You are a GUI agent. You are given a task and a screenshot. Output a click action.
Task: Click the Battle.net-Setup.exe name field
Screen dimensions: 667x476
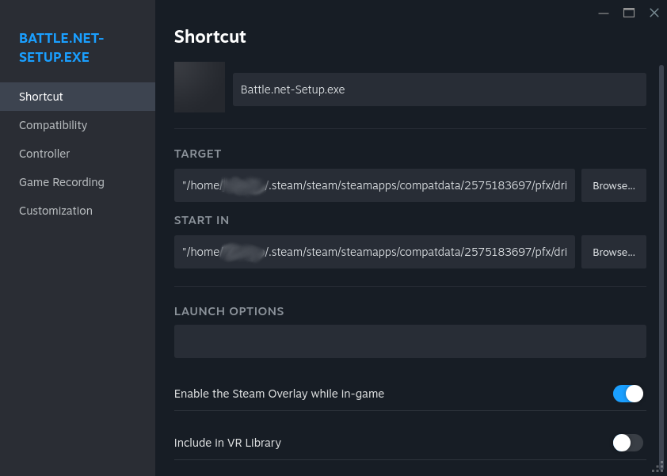click(x=439, y=89)
